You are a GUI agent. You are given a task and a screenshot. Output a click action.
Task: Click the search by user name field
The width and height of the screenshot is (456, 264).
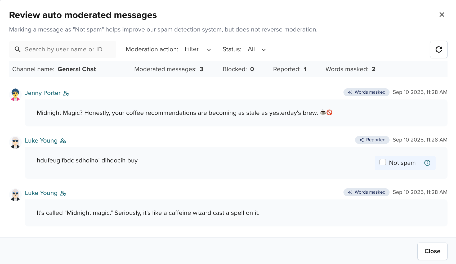tap(64, 49)
